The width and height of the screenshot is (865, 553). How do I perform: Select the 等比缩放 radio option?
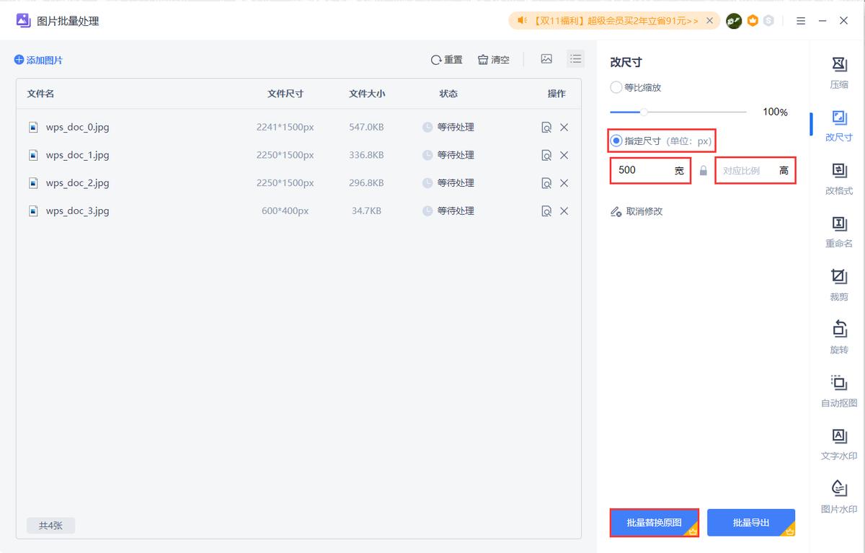pos(616,87)
